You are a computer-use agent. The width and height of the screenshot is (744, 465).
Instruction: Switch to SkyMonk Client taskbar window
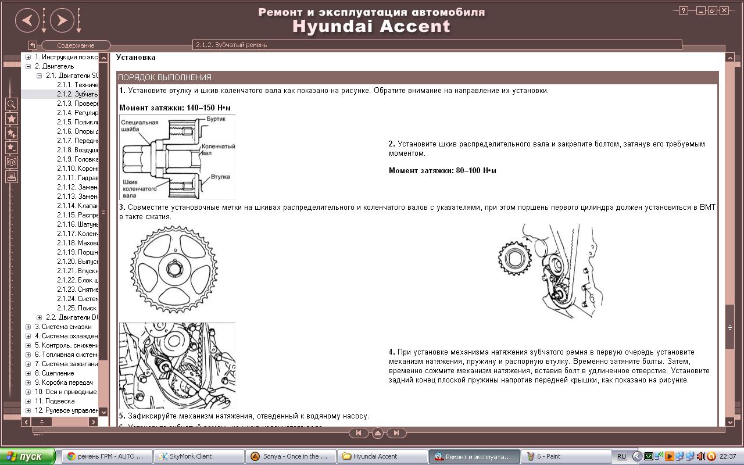[199, 456]
